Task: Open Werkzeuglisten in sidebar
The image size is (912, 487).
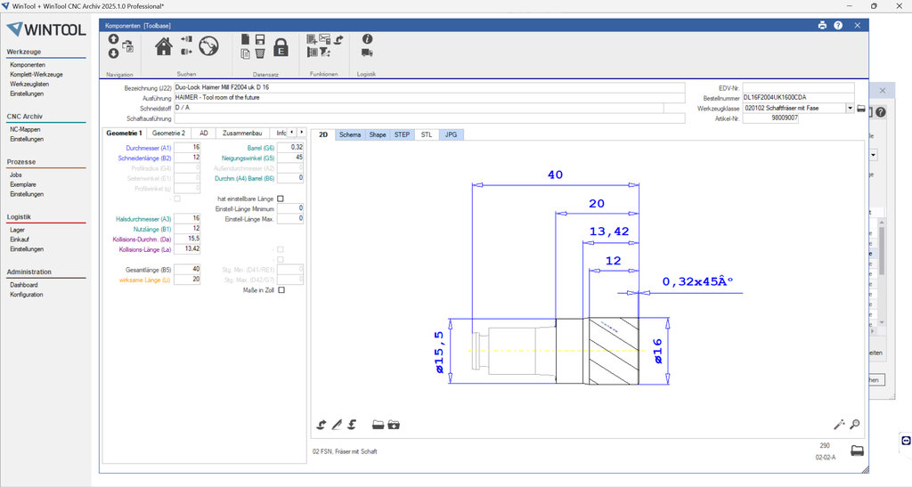Action: [x=29, y=84]
